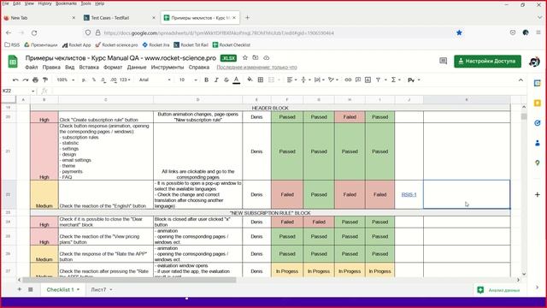The height and width of the screenshot is (308, 547).
Task: Show all sheets list icon
Action: [x=31, y=289]
